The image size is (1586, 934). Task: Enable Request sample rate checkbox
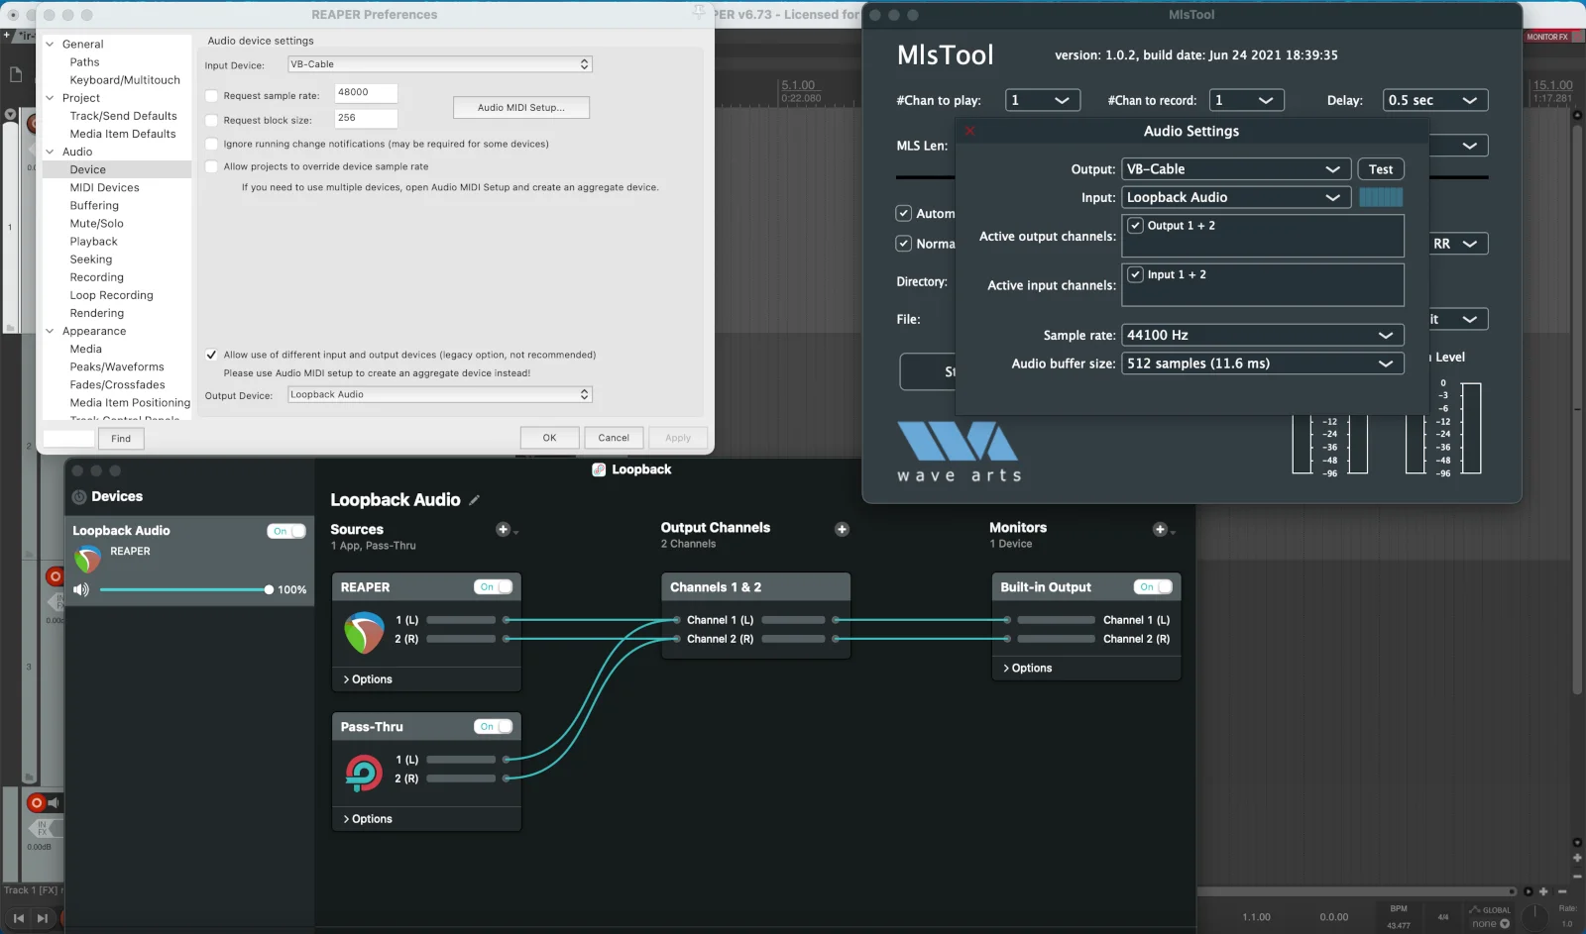click(211, 96)
